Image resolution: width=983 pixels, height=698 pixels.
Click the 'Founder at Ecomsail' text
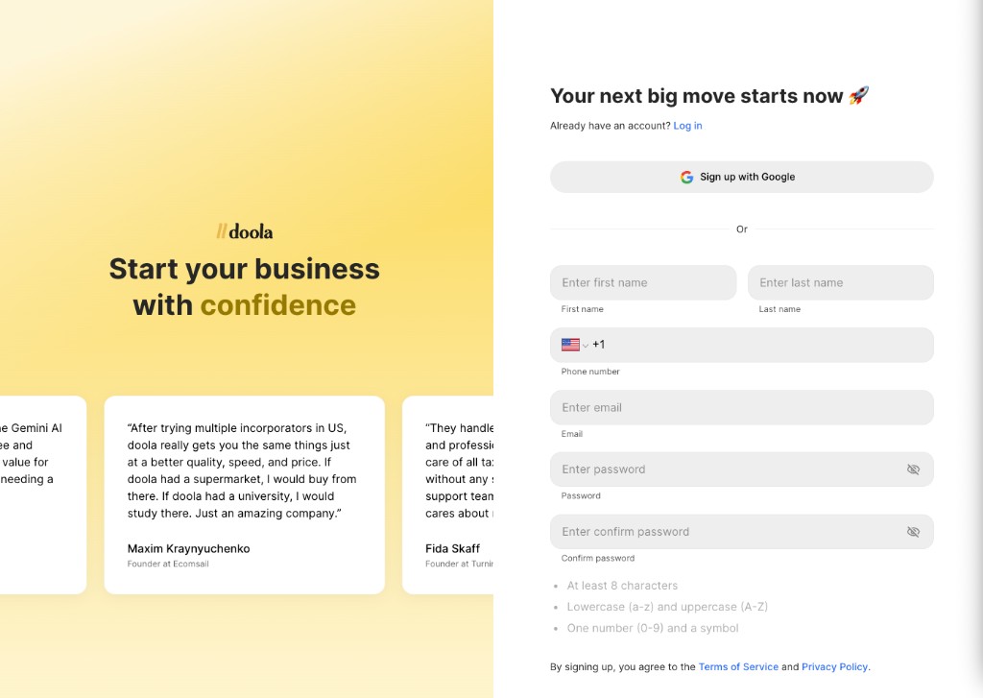168,564
